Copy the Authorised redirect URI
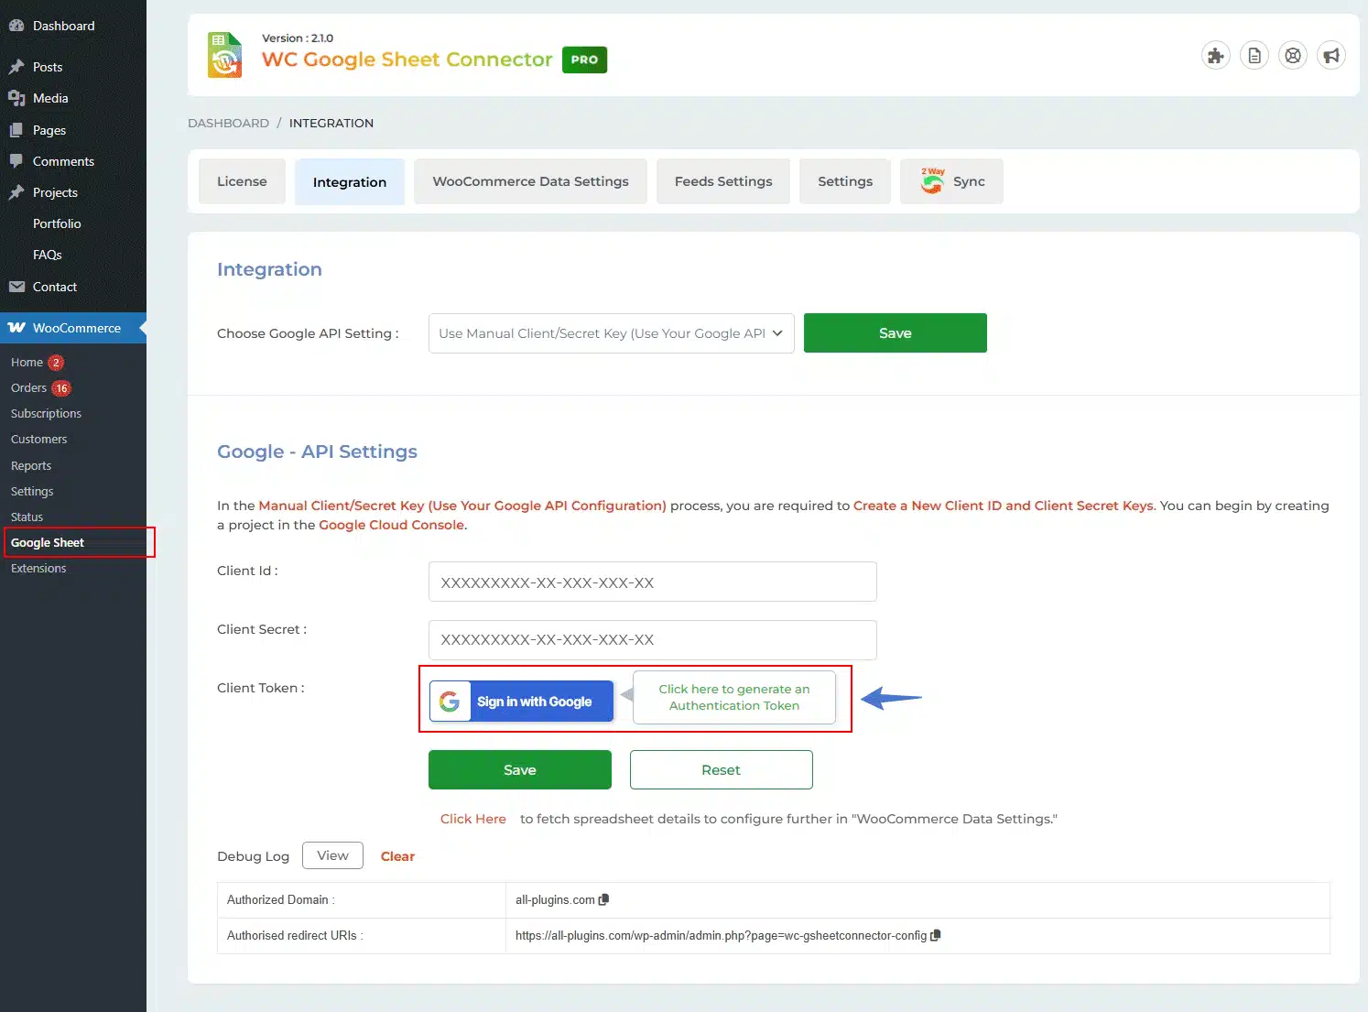 935,936
